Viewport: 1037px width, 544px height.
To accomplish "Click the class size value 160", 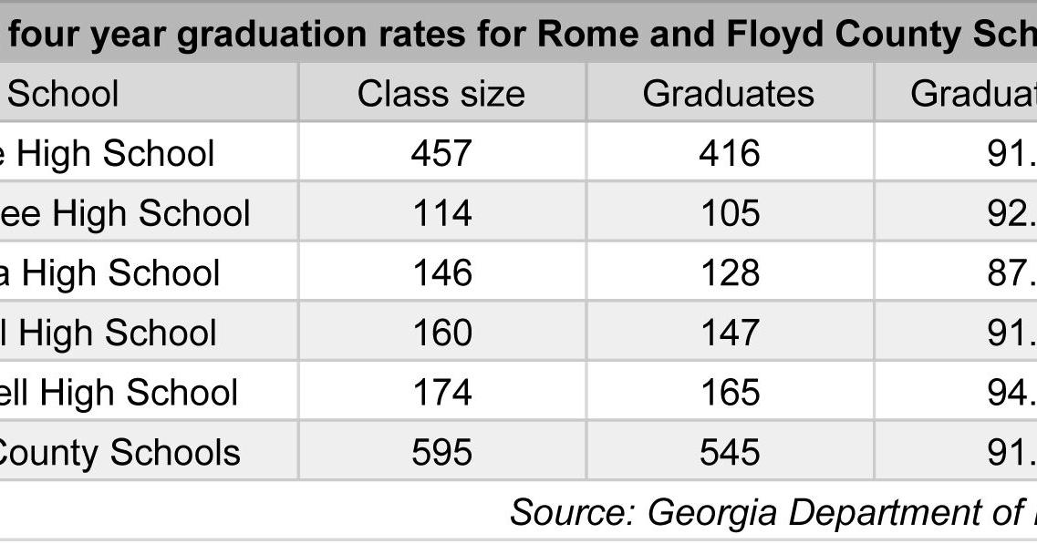I will [x=441, y=333].
